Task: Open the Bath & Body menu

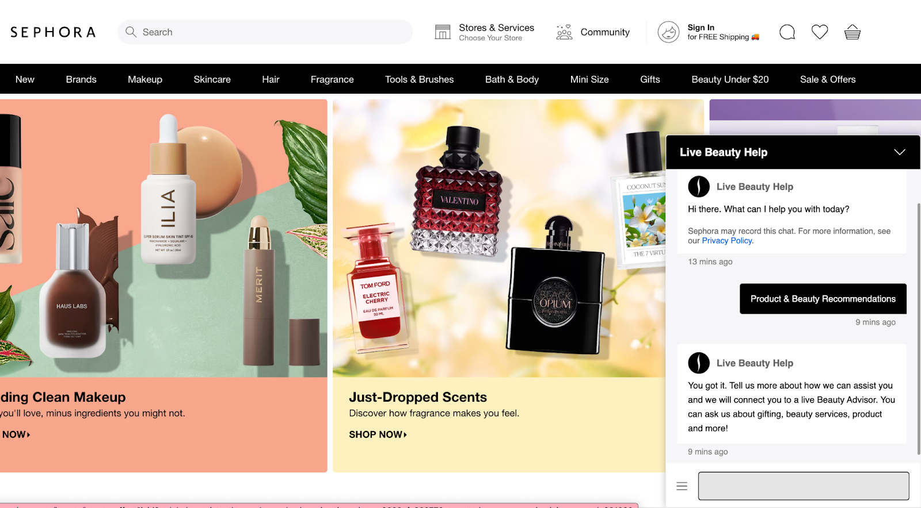Action: click(512, 79)
